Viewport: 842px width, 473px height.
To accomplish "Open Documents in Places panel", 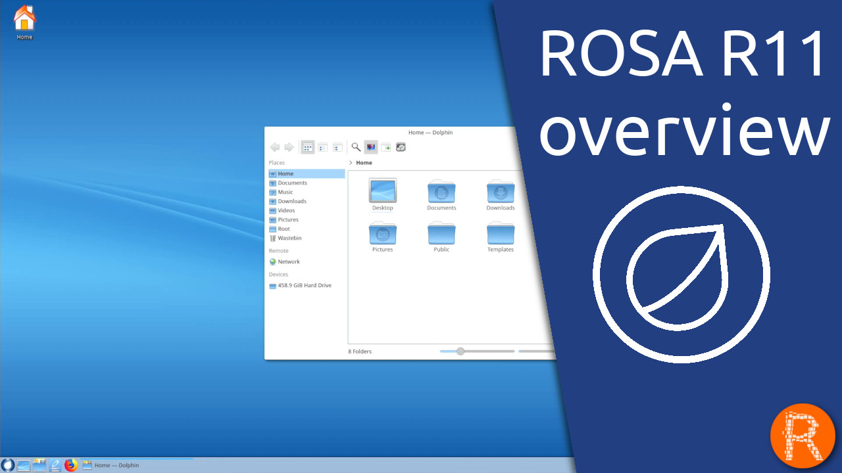I will 307,183.
